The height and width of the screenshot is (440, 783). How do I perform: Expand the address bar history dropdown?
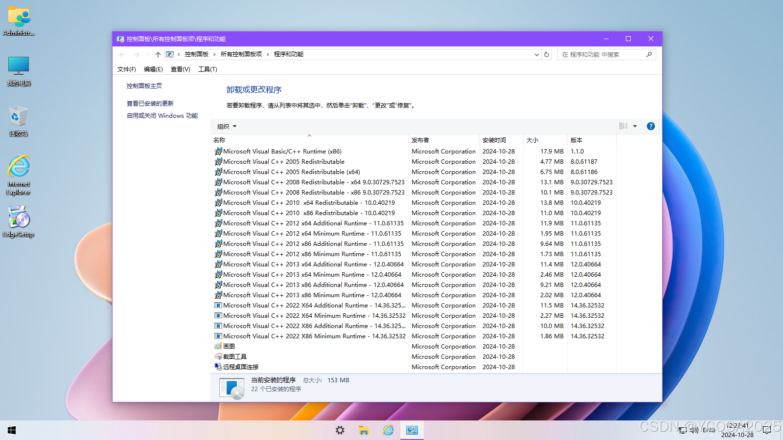click(x=537, y=55)
